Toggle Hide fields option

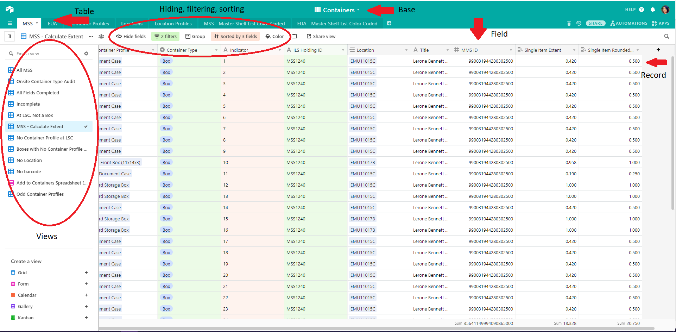pyautogui.click(x=131, y=36)
